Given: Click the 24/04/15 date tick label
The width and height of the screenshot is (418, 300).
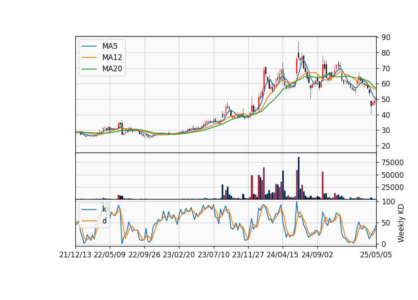Looking at the screenshot, I should pyautogui.click(x=283, y=255).
